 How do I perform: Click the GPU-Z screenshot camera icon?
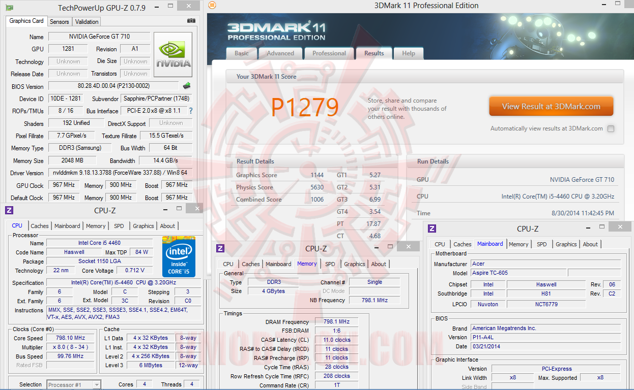click(191, 21)
